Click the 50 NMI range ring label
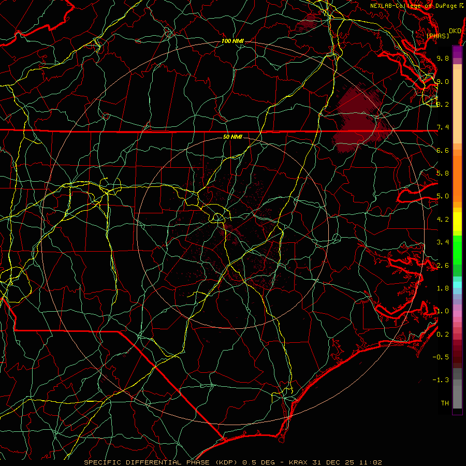 coord(232,137)
